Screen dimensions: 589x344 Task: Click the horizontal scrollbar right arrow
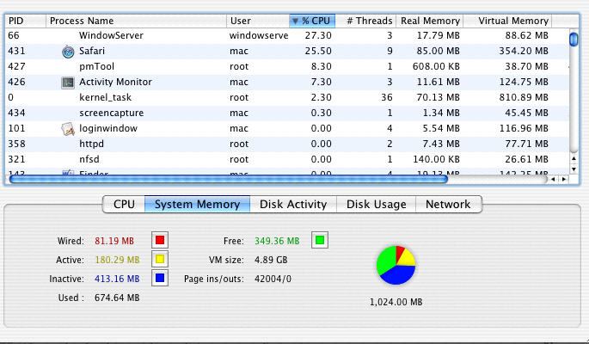(564, 180)
